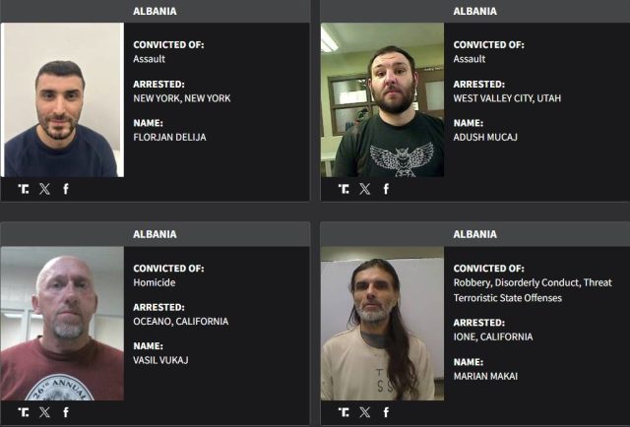Screen dimensions: 630x427
Task: Click the name FLORJAN DELIJA
Action: tap(169, 138)
